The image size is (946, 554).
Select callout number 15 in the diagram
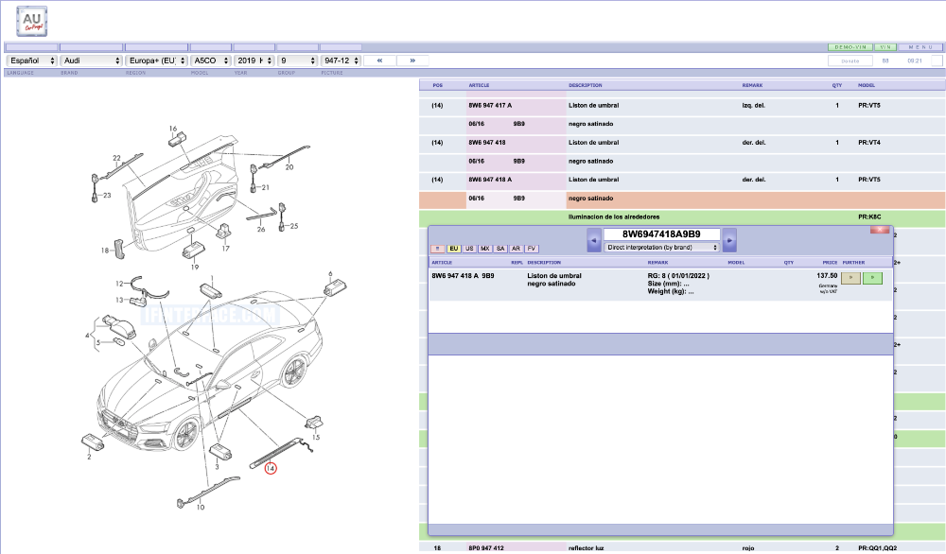pos(316,437)
